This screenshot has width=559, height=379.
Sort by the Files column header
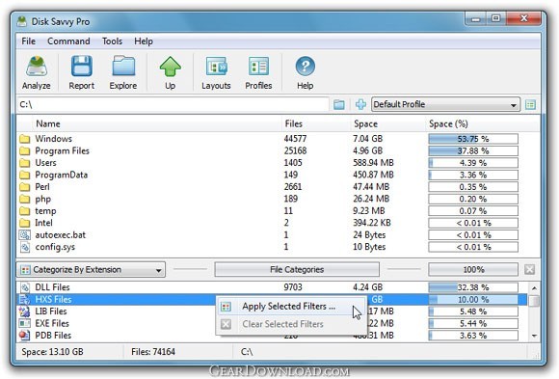[x=293, y=124]
